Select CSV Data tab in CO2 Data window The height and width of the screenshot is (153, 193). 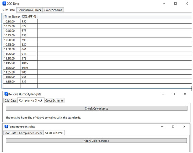(x=9, y=10)
